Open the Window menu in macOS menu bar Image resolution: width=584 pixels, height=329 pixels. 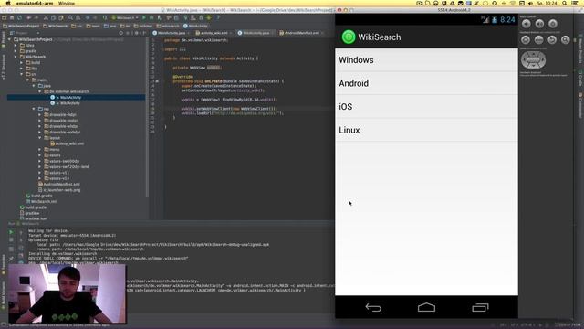[x=67, y=3]
